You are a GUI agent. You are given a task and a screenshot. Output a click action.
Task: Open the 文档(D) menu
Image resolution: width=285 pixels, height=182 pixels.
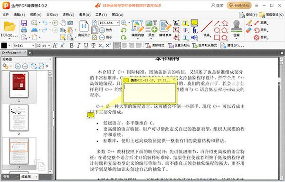click(x=52, y=15)
